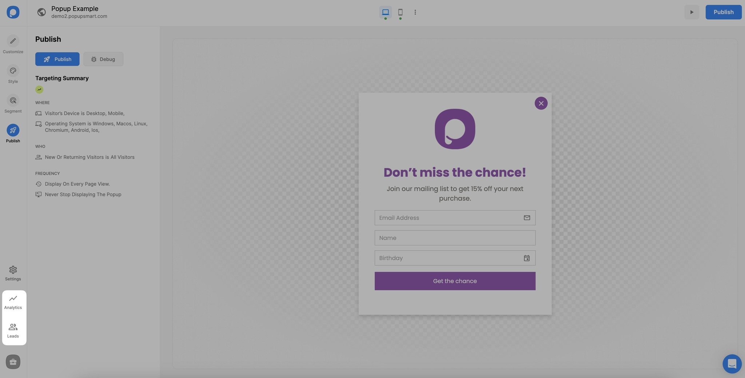Click the preview play button
Image resolution: width=745 pixels, height=378 pixels.
692,12
